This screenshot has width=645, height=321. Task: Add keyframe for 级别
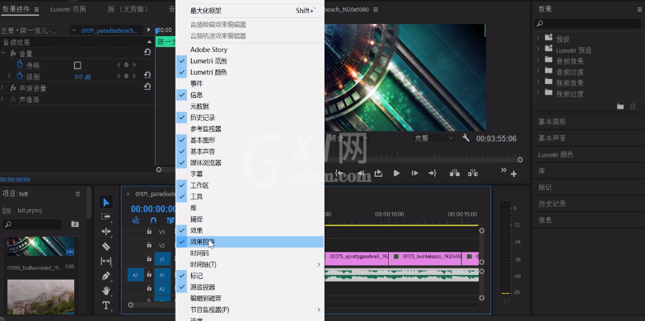[126, 76]
